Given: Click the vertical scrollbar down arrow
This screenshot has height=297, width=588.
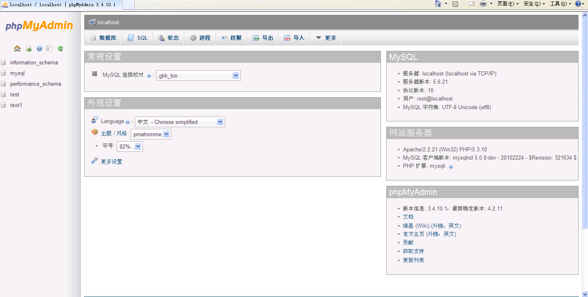Looking at the screenshot, I should pos(585,294).
